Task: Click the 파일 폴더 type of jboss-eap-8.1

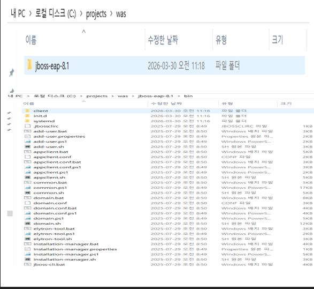Action: coord(227,65)
